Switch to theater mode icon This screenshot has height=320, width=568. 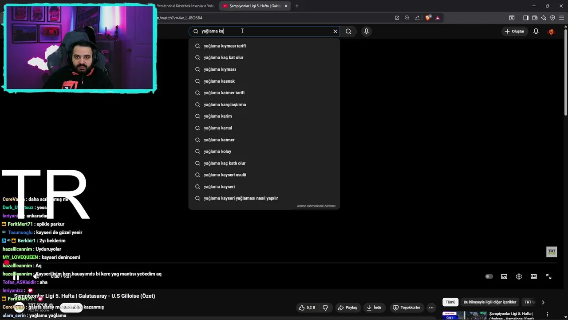coord(534,276)
